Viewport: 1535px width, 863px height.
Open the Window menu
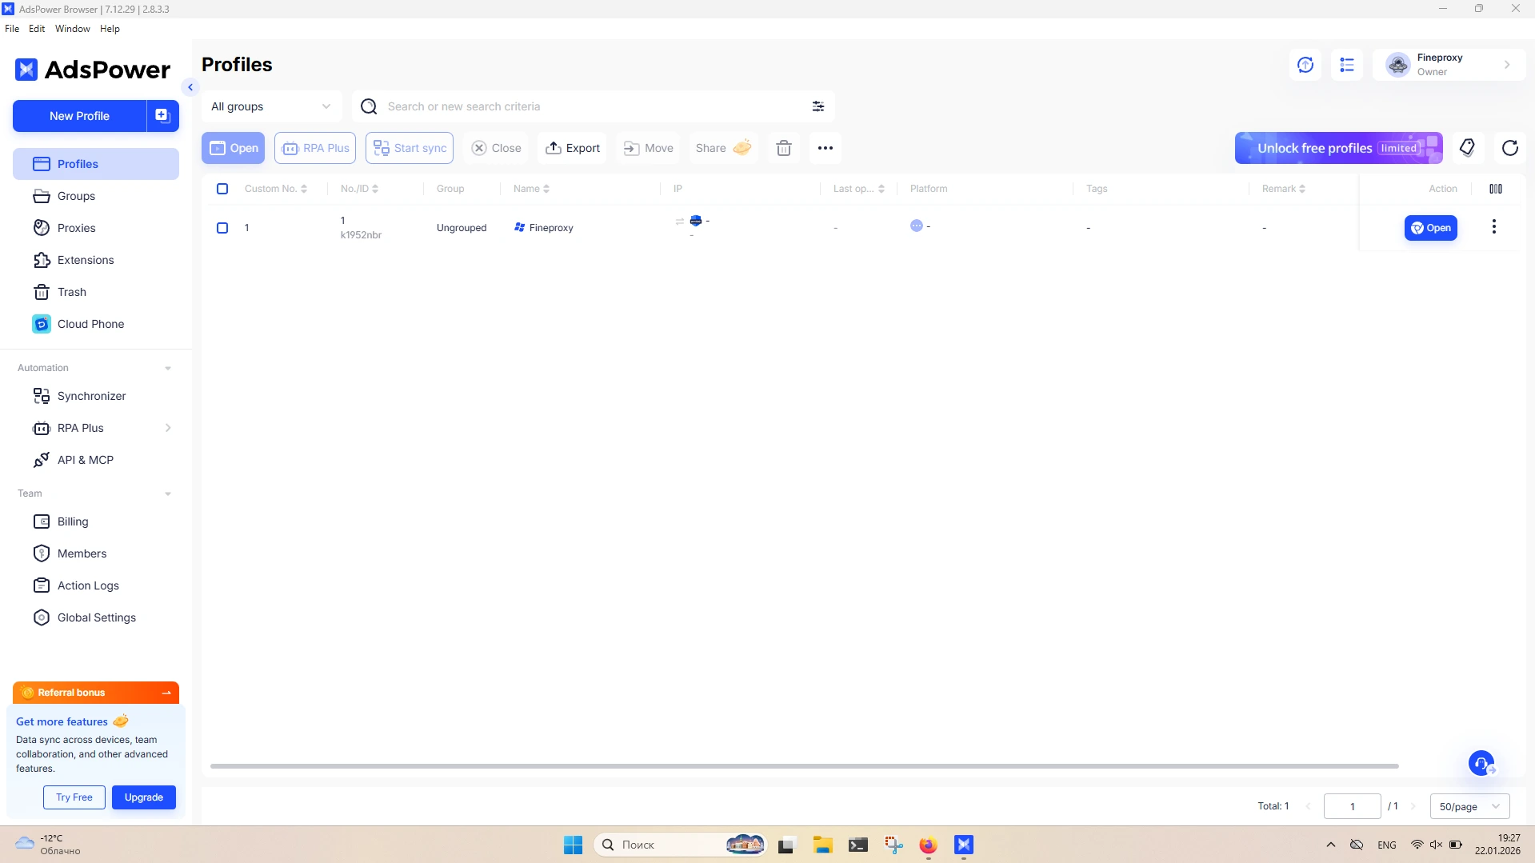[73, 29]
